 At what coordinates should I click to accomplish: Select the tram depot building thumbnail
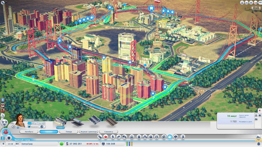click(x=61, y=122)
